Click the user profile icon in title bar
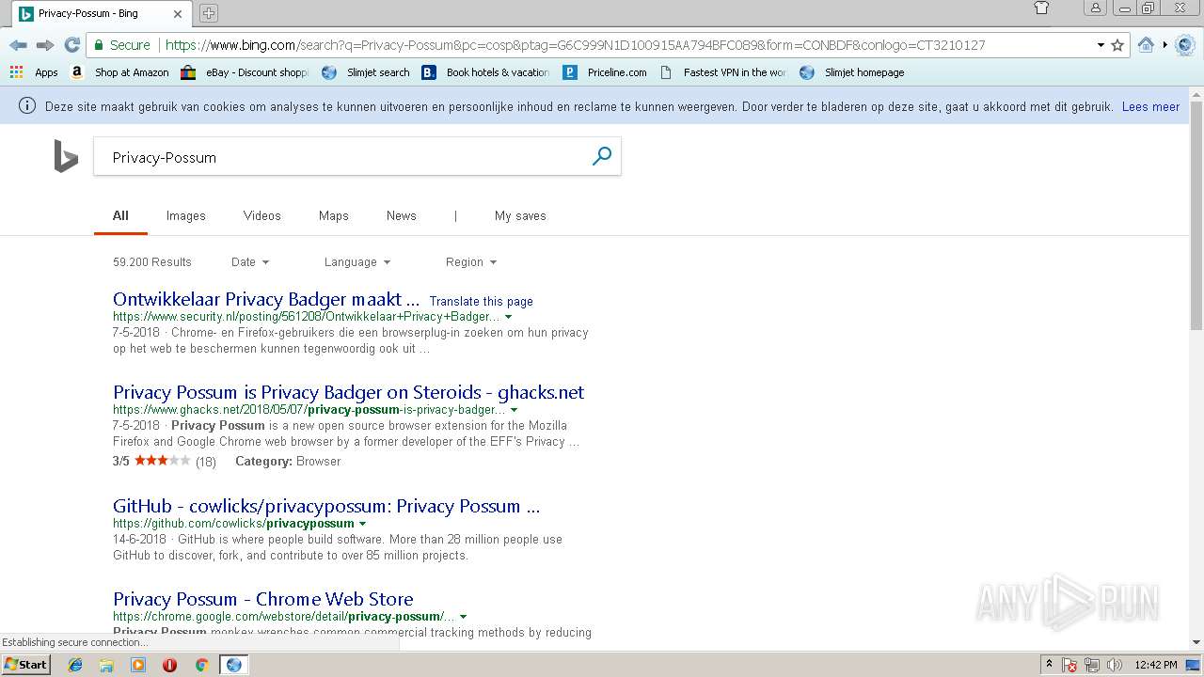 coord(1095,8)
